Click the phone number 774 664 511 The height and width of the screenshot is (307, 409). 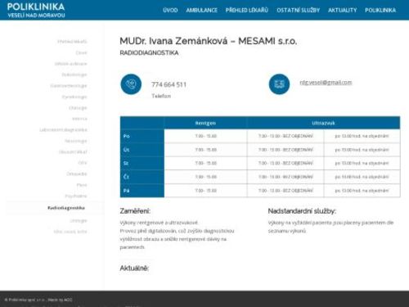[x=169, y=84]
